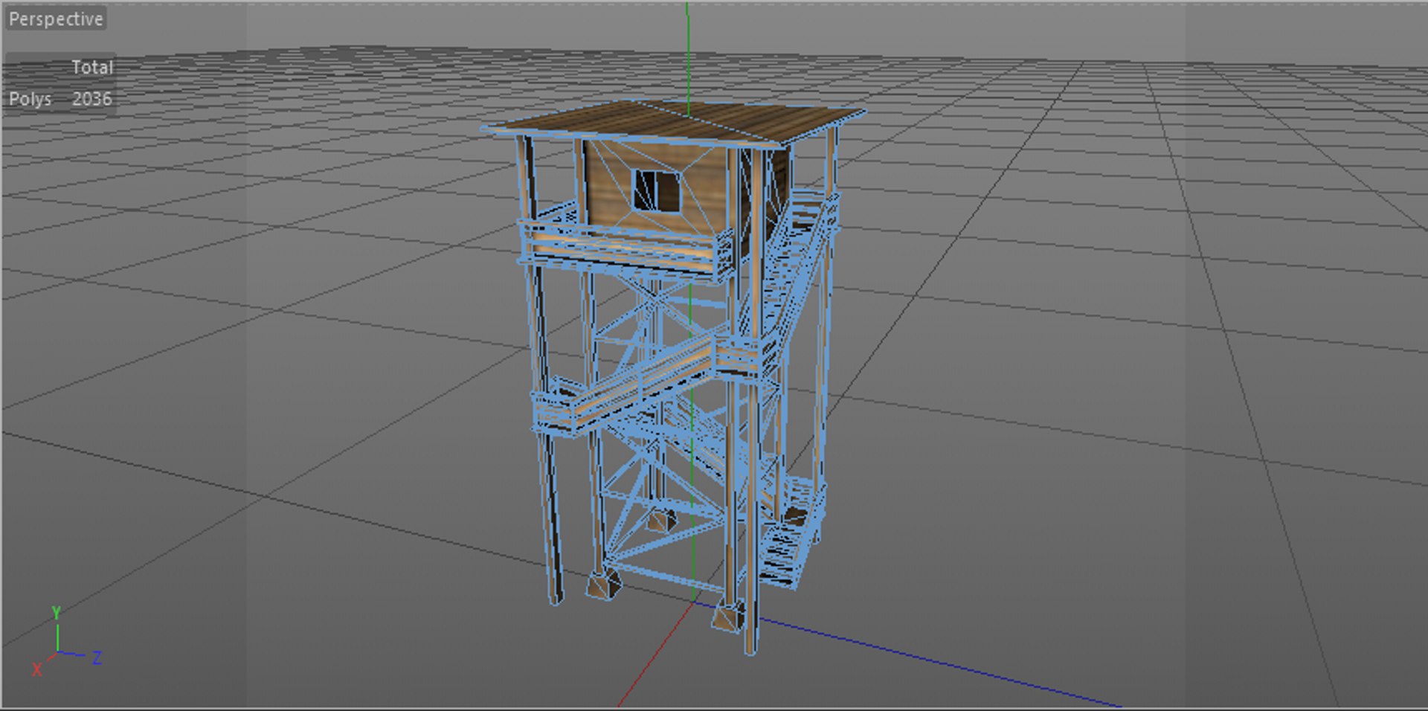1428x711 pixels.
Task: Click the XYZ axis orientation gizmo
Action: tap(66, 643)
